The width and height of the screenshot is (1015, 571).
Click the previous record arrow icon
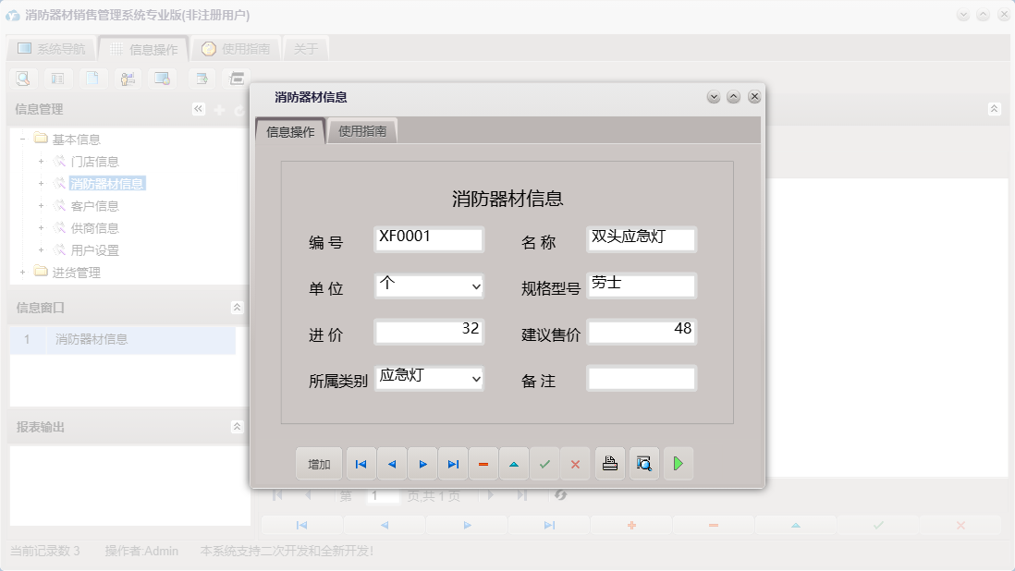(x=391, y=463)
